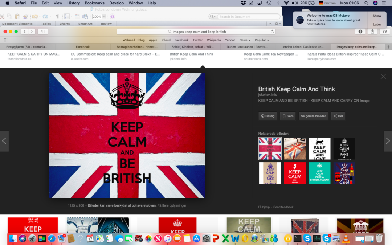
Task: Show next image with right arrow
Action: click(x=388, y=141)
